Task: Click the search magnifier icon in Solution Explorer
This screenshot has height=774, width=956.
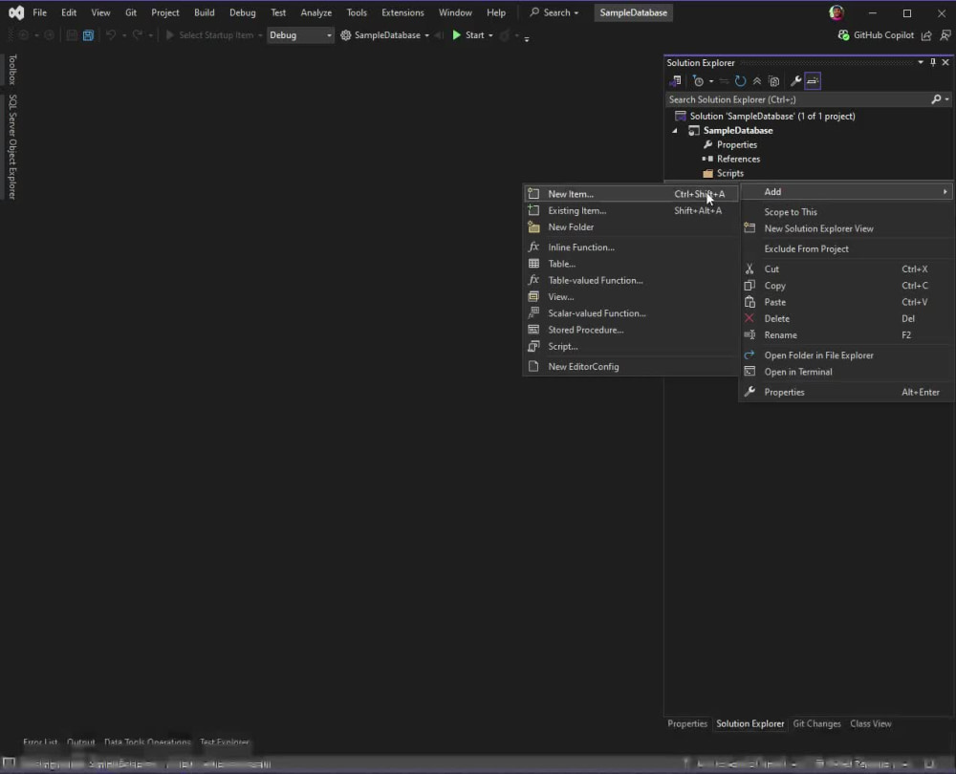Action: pos(936,99)
